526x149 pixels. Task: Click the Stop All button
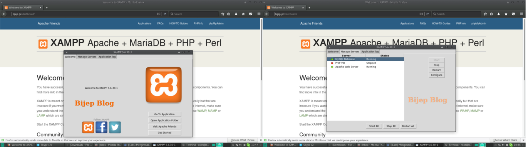[x=391, y=126]
